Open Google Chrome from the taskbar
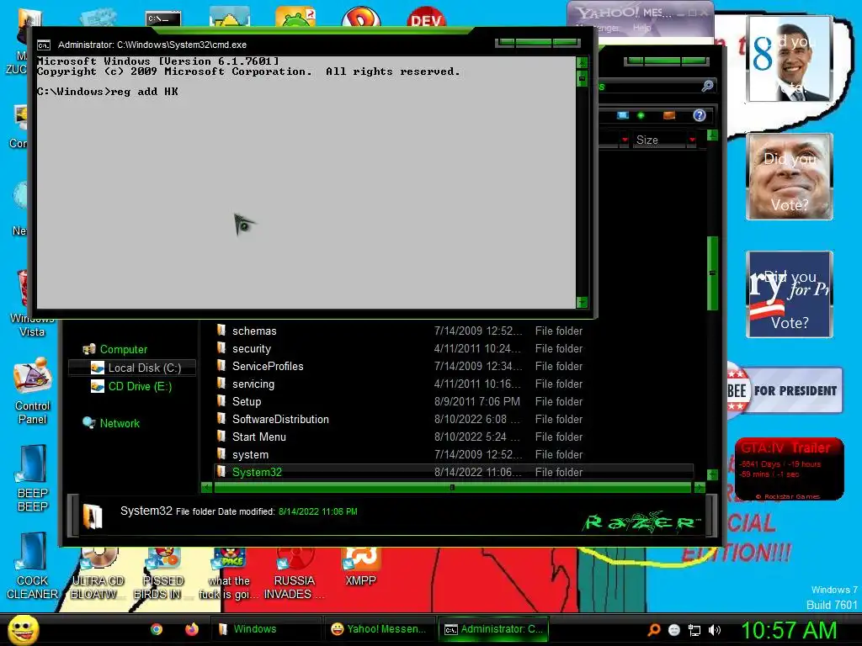862x646 pixels. 157,629
